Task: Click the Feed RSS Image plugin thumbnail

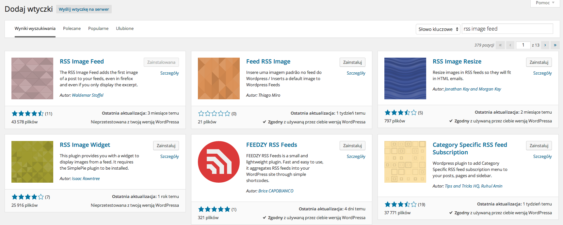Action: (219, 78)
